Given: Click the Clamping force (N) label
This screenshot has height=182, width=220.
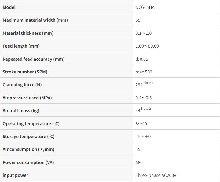Looking at the screenshot, I should point(22,85).
